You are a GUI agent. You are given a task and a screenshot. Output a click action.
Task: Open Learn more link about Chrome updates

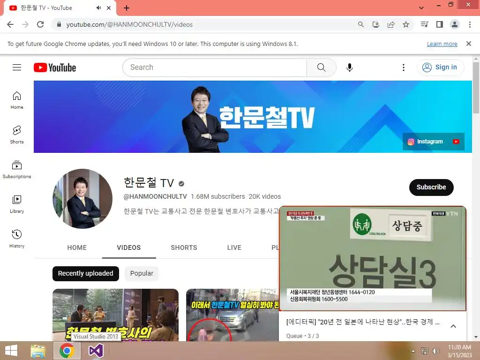pos(442,44)
